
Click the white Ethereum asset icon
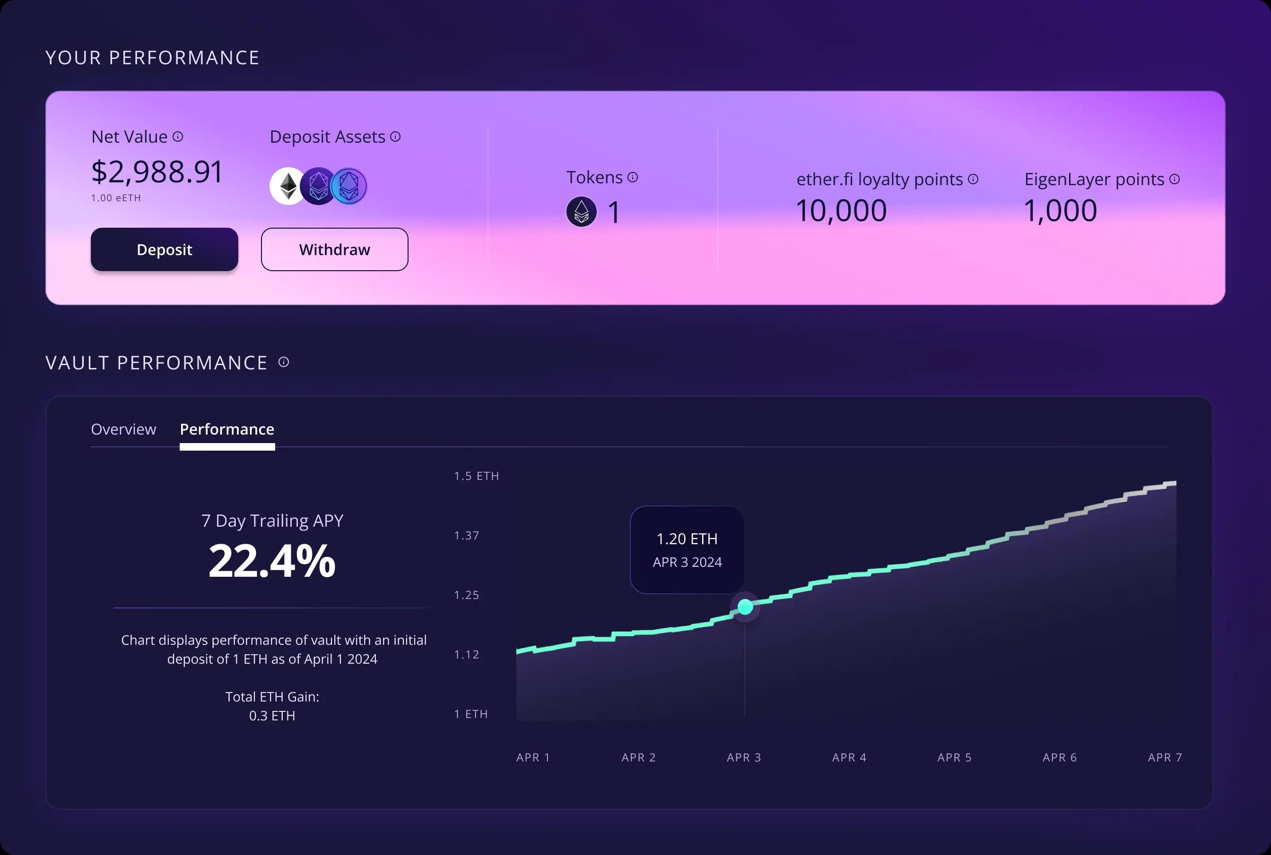[286, 187]
